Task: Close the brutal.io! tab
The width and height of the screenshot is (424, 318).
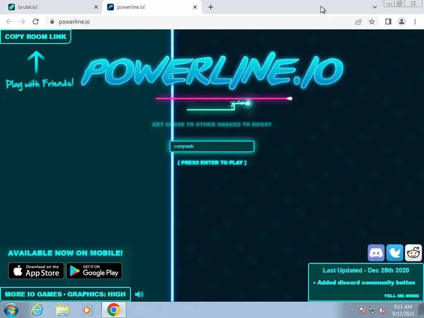Action: pyautogui.click(x=96, y=7)
